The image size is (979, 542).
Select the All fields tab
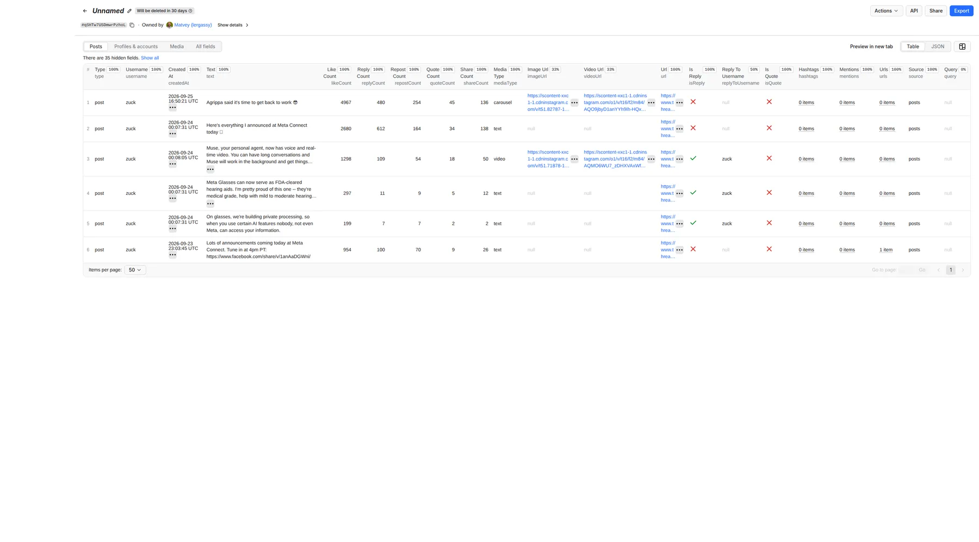click(206, 47)
